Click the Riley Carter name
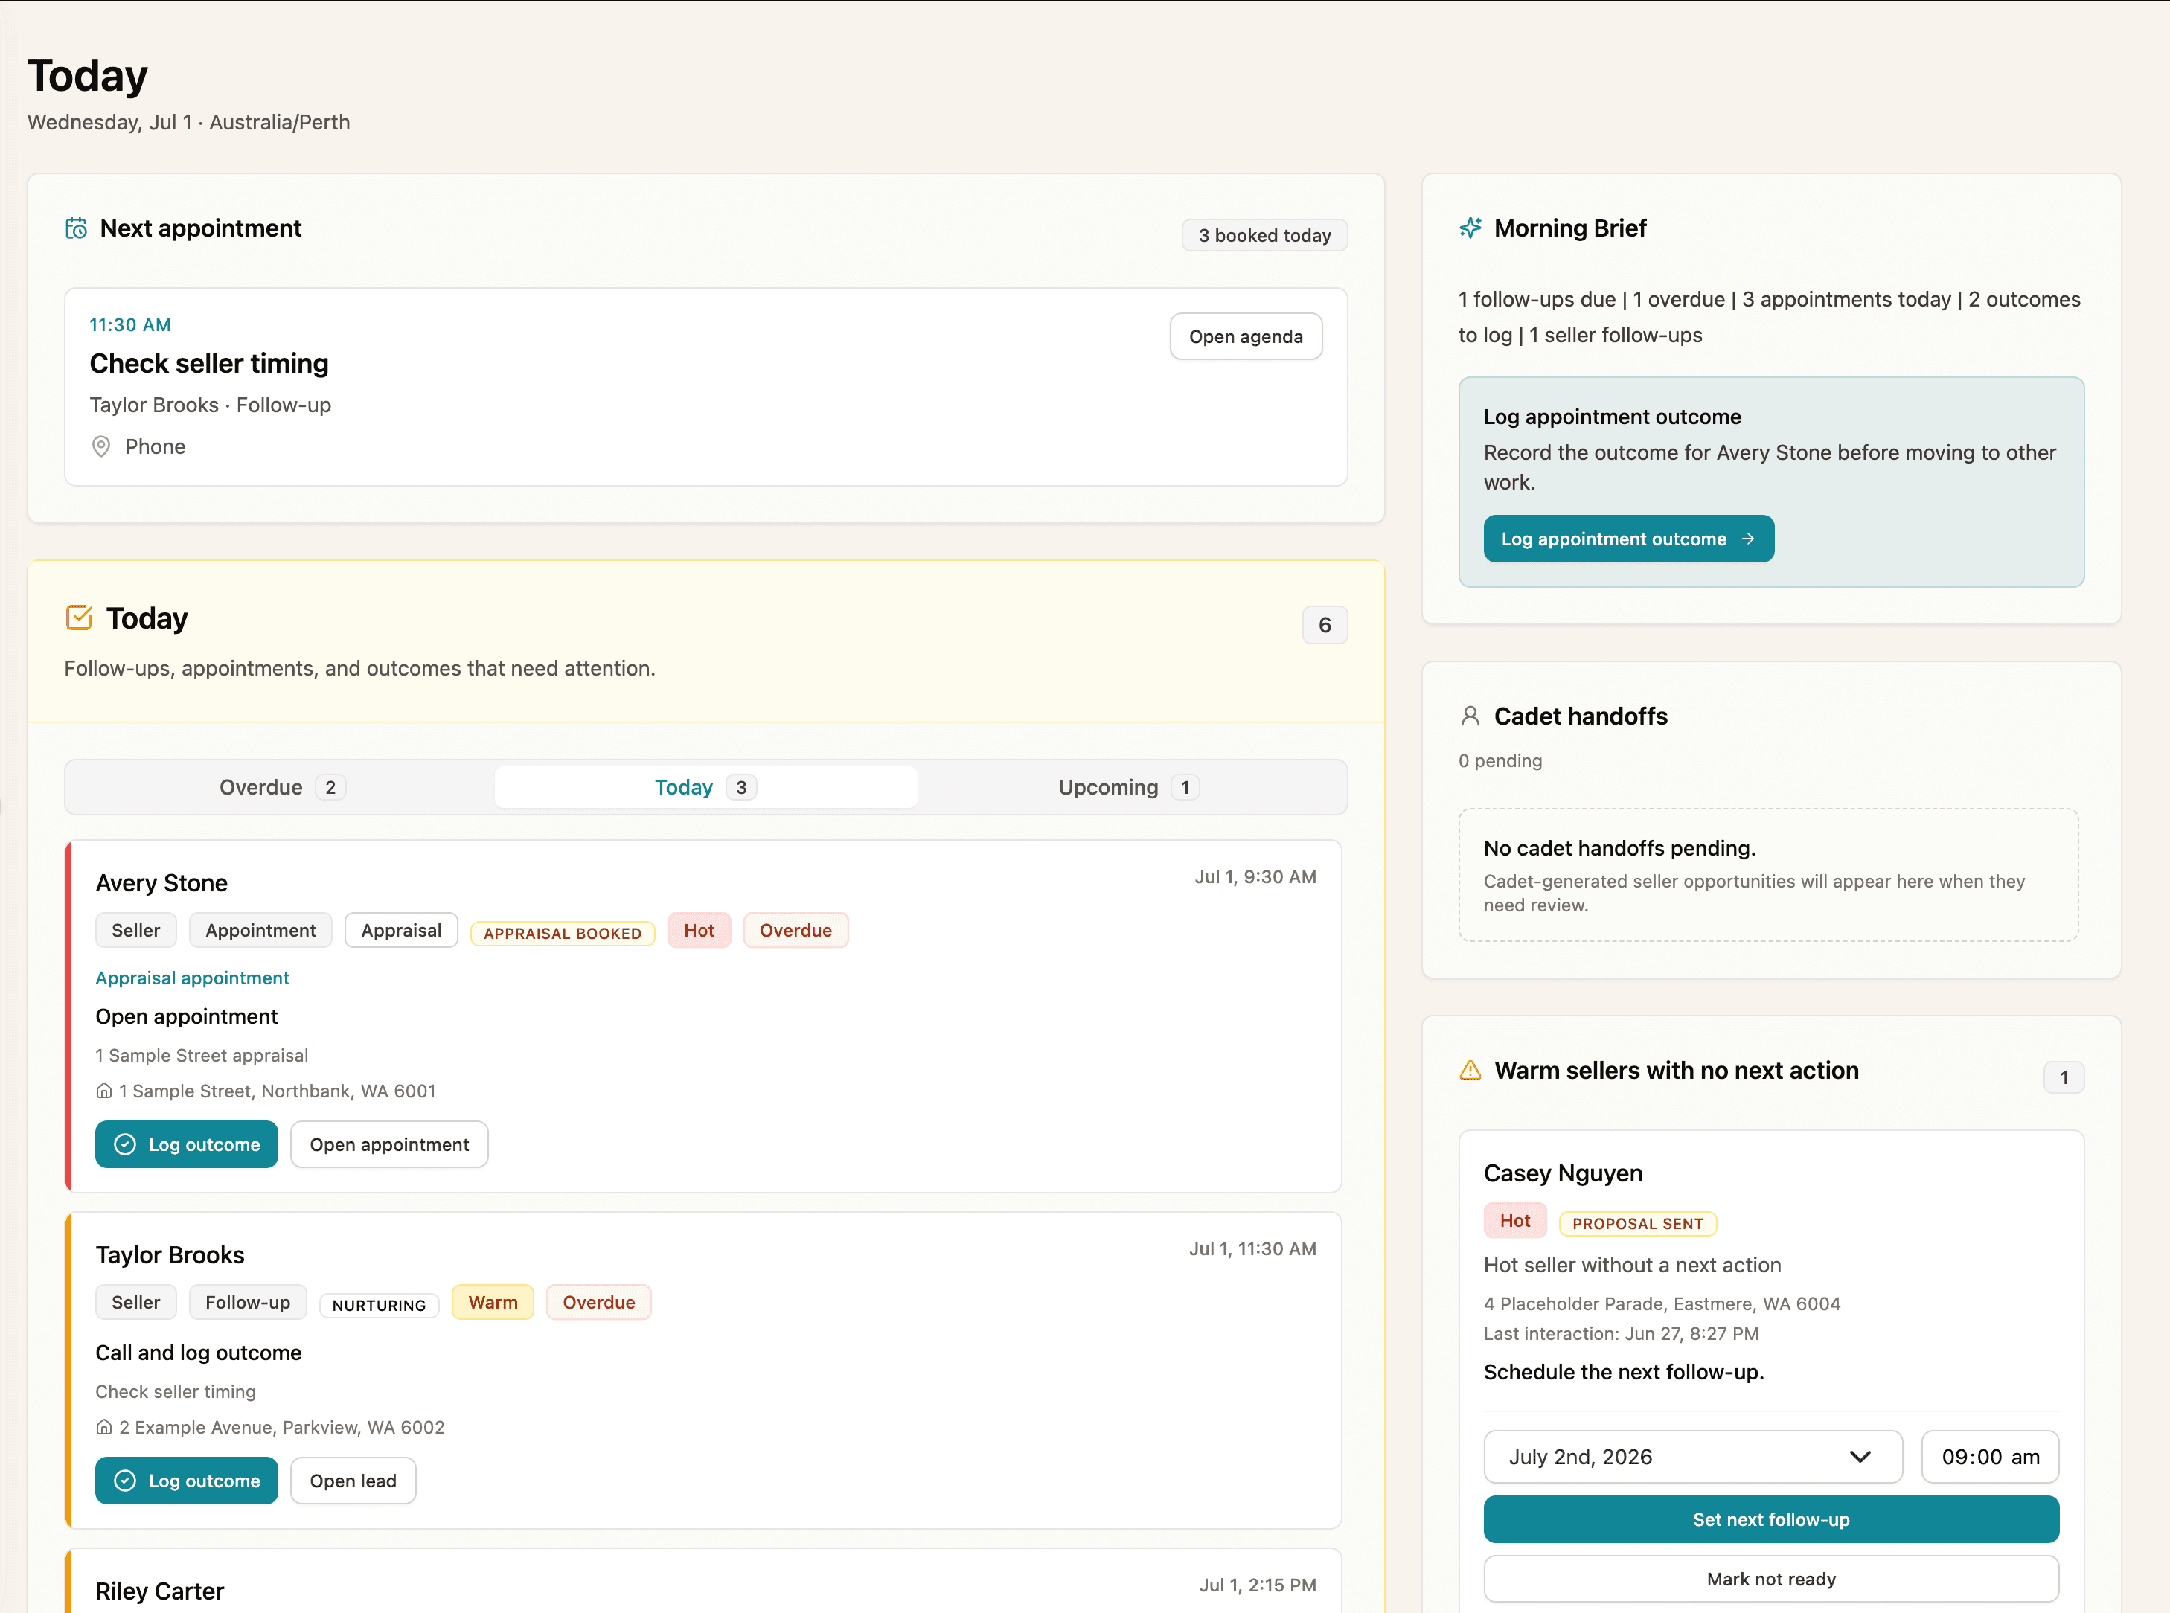 tap(160, 1591)
